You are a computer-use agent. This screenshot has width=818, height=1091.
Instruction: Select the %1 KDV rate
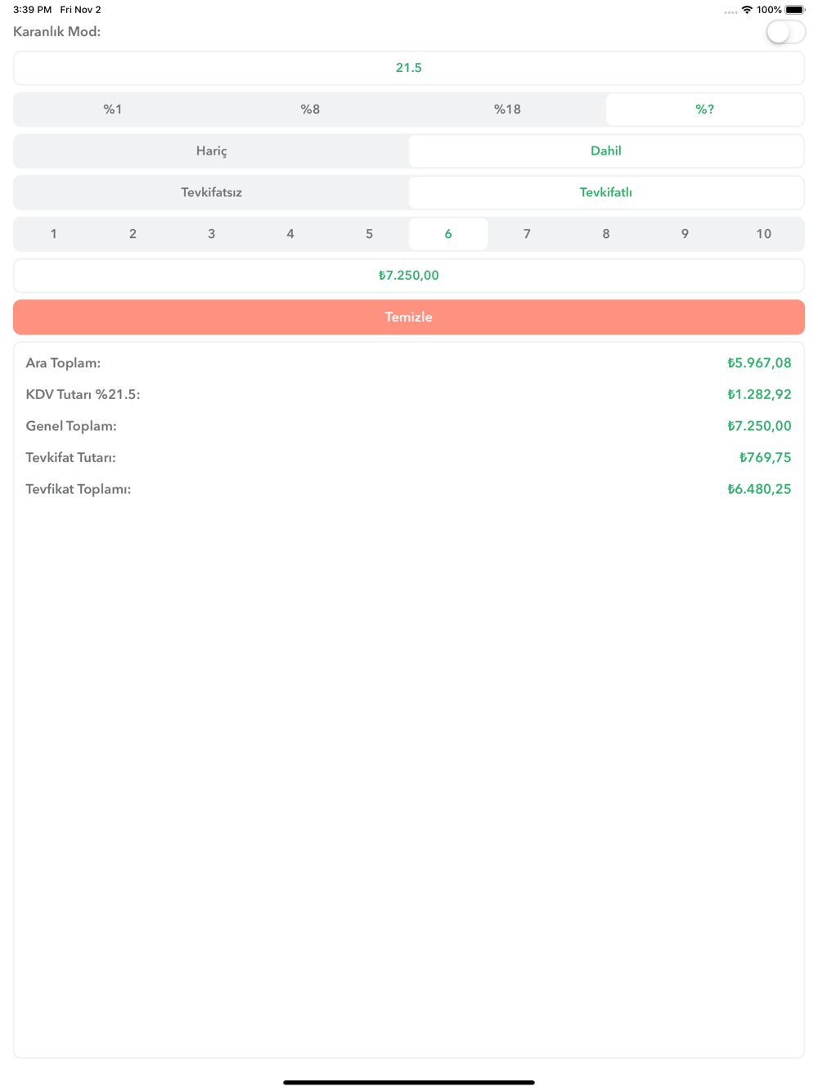[113, 110]
